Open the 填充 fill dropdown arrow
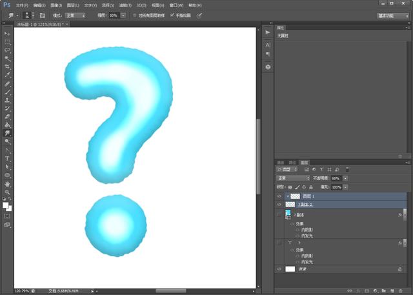This screenshot has height=295, width=413. click(x=345, y=187)
